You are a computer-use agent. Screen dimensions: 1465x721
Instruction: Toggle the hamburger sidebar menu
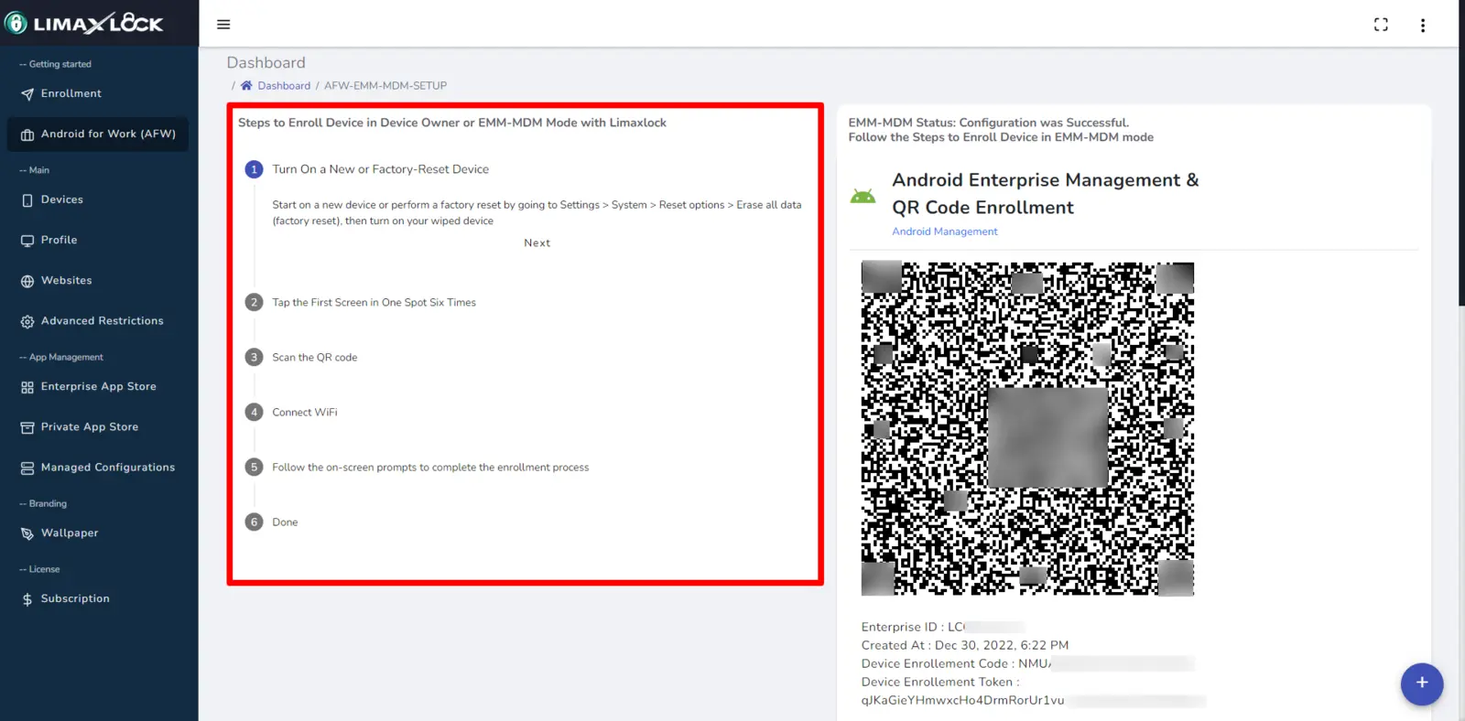coord(223,25)
